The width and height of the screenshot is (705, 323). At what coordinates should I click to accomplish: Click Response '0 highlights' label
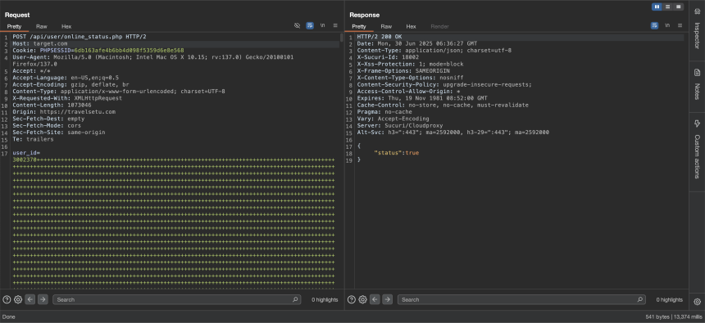669,299
